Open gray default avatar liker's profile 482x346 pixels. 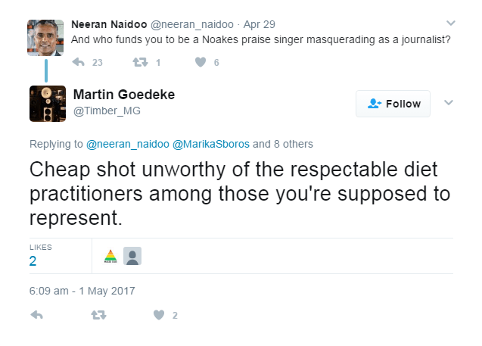coord(132,257)
